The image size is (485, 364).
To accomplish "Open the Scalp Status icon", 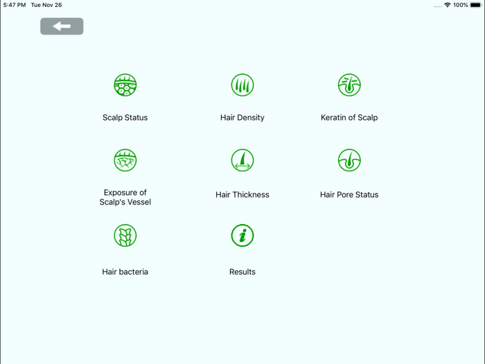I will coord(125,85).
